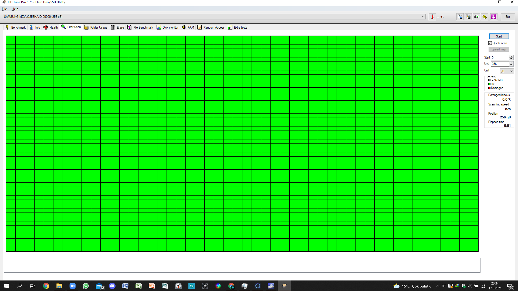Copy screenshot to clipboard icon
518x291 pixels.
468,17
